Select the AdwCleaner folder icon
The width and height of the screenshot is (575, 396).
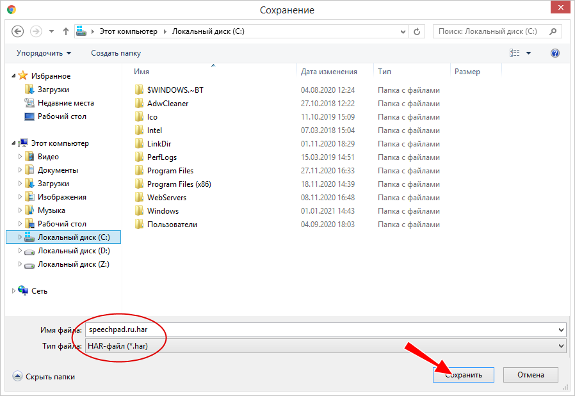pyautogui.click(x=139, y=103)
